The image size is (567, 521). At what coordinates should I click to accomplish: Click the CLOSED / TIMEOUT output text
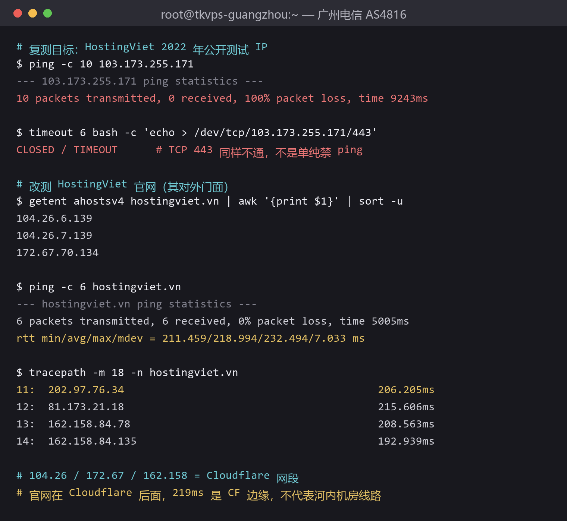(67, 150)
